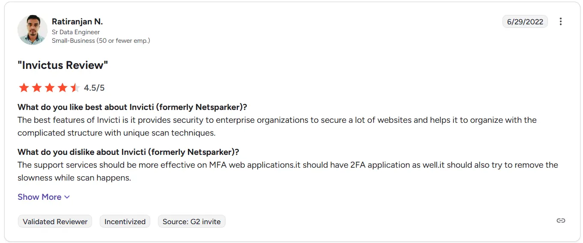Click the Source: G2 invite tag
The width and height of the screenshot is (583, 243).
(192, 222)
